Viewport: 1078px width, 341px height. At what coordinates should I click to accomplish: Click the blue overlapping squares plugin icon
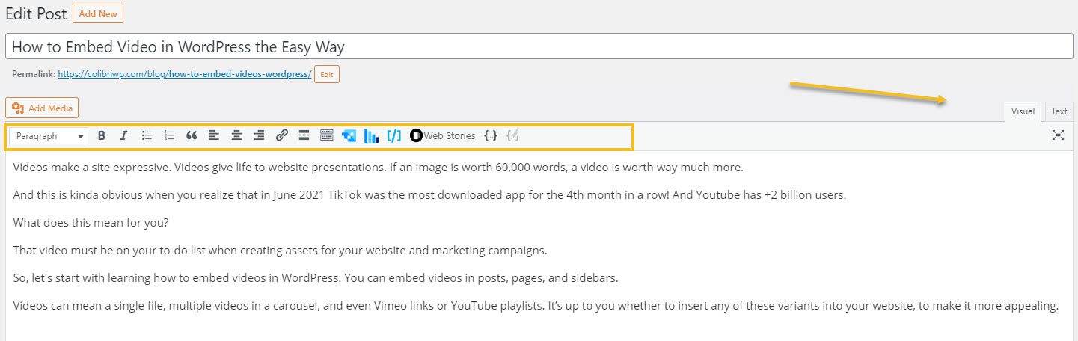tap(349, 135)
